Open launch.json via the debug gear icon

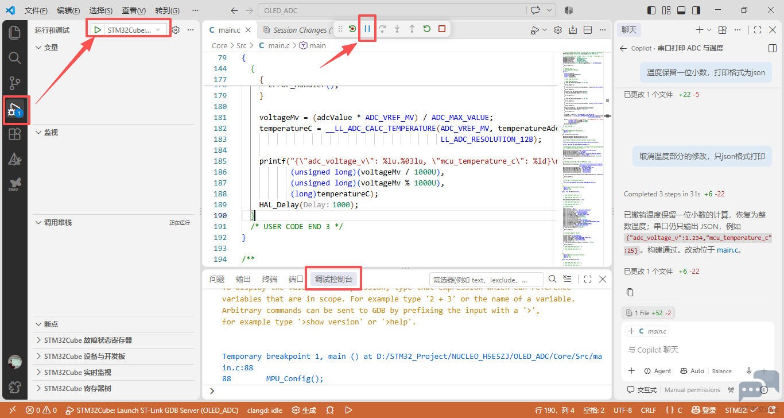[176, 30]
